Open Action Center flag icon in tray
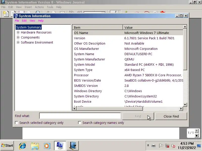The image size is (202, 151). pos(161,146)
